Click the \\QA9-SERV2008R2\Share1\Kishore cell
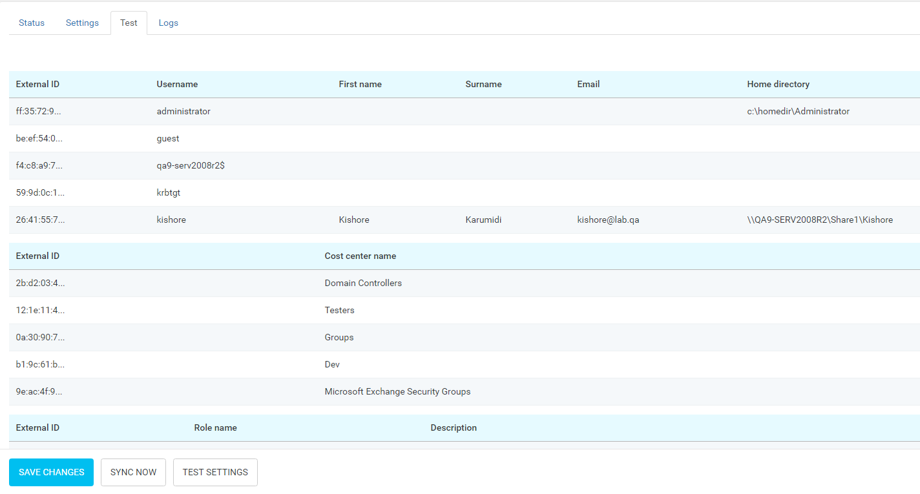Image resolution: width=920 pixels, height=494 pixels. coord(820,220)
